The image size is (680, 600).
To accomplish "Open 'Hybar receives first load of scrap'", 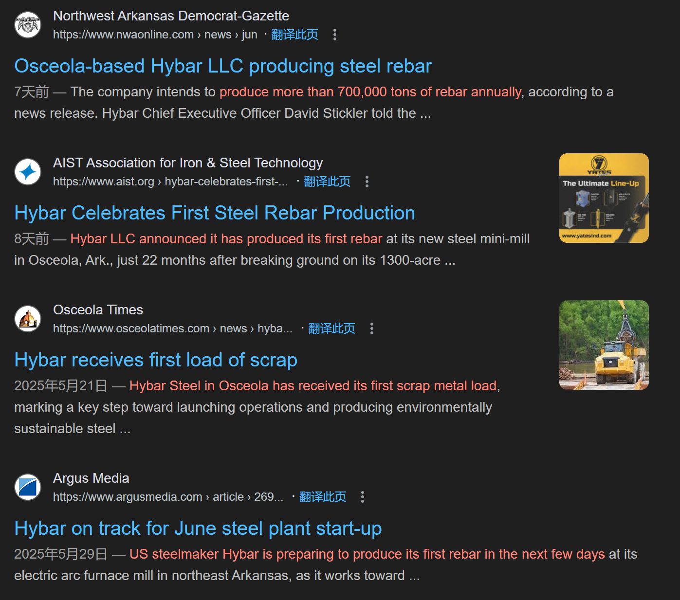I will click(x=156, y=360).
